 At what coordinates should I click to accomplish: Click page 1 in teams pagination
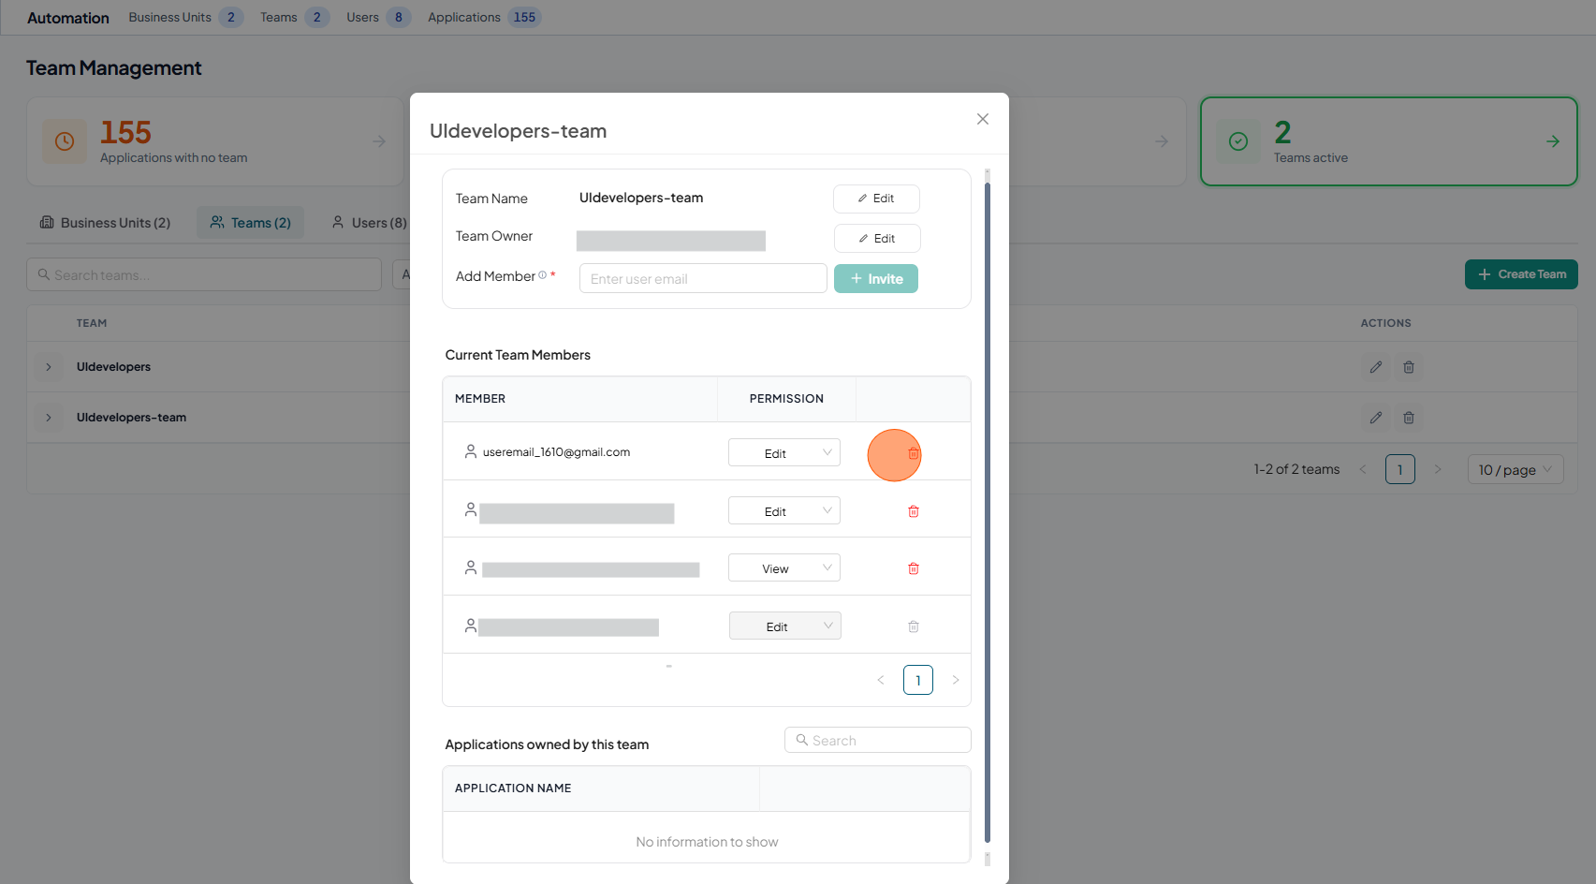tap(1400, 469)
